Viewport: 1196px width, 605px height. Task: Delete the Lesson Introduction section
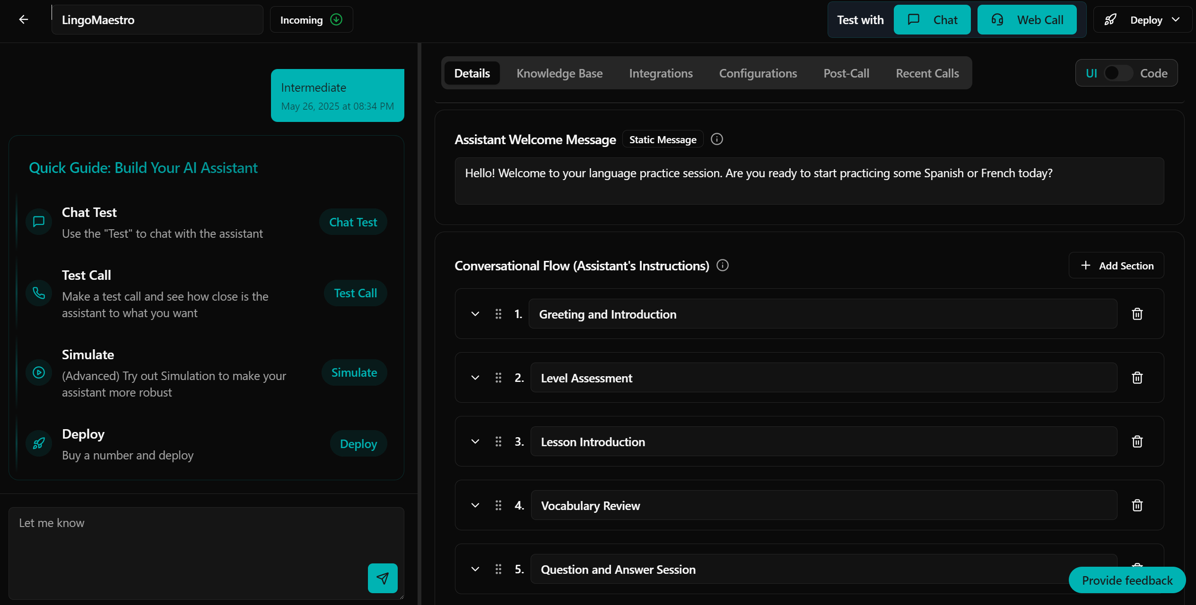(1137, 441)
